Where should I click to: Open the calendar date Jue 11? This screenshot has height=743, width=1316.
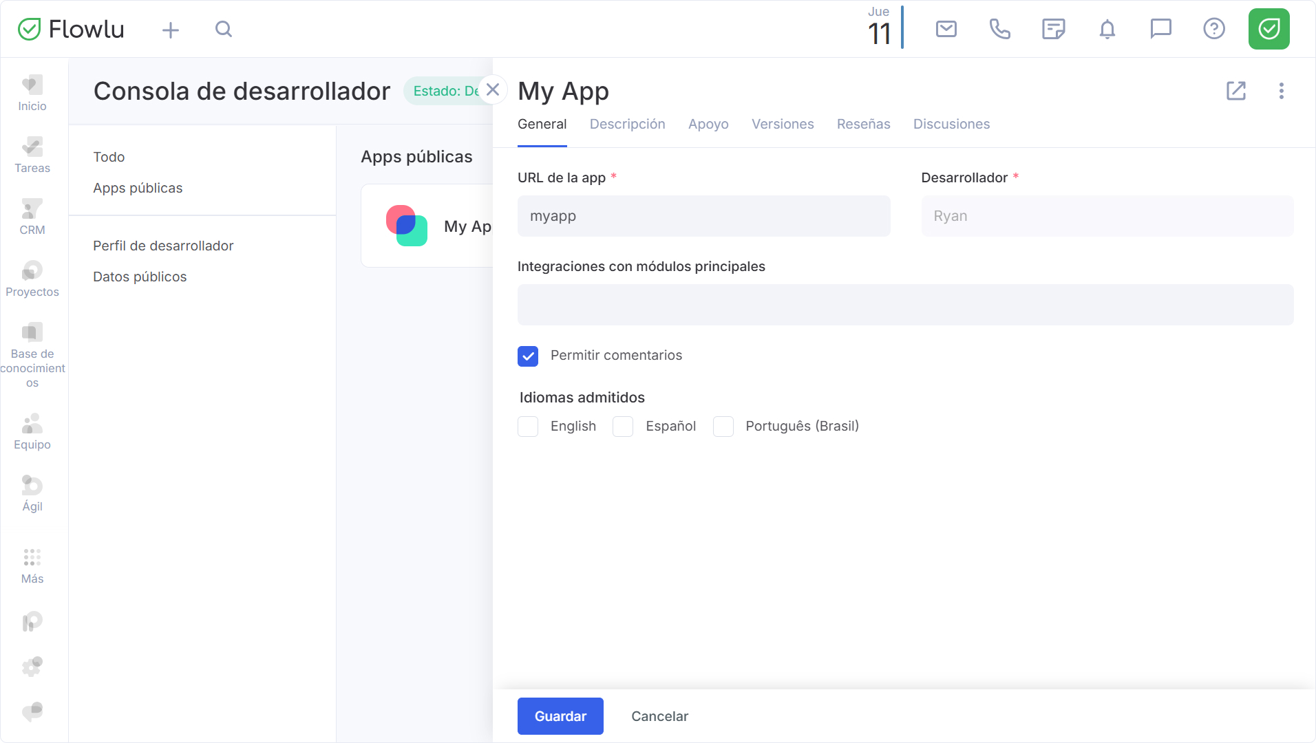click(x=880, y=28)
